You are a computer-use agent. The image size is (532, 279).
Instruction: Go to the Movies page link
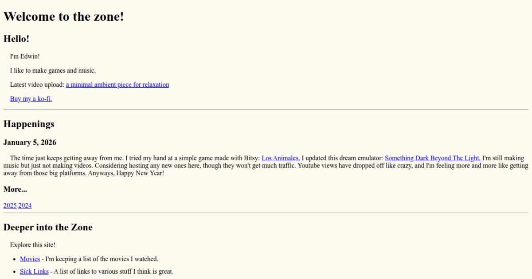click(30, 259)
